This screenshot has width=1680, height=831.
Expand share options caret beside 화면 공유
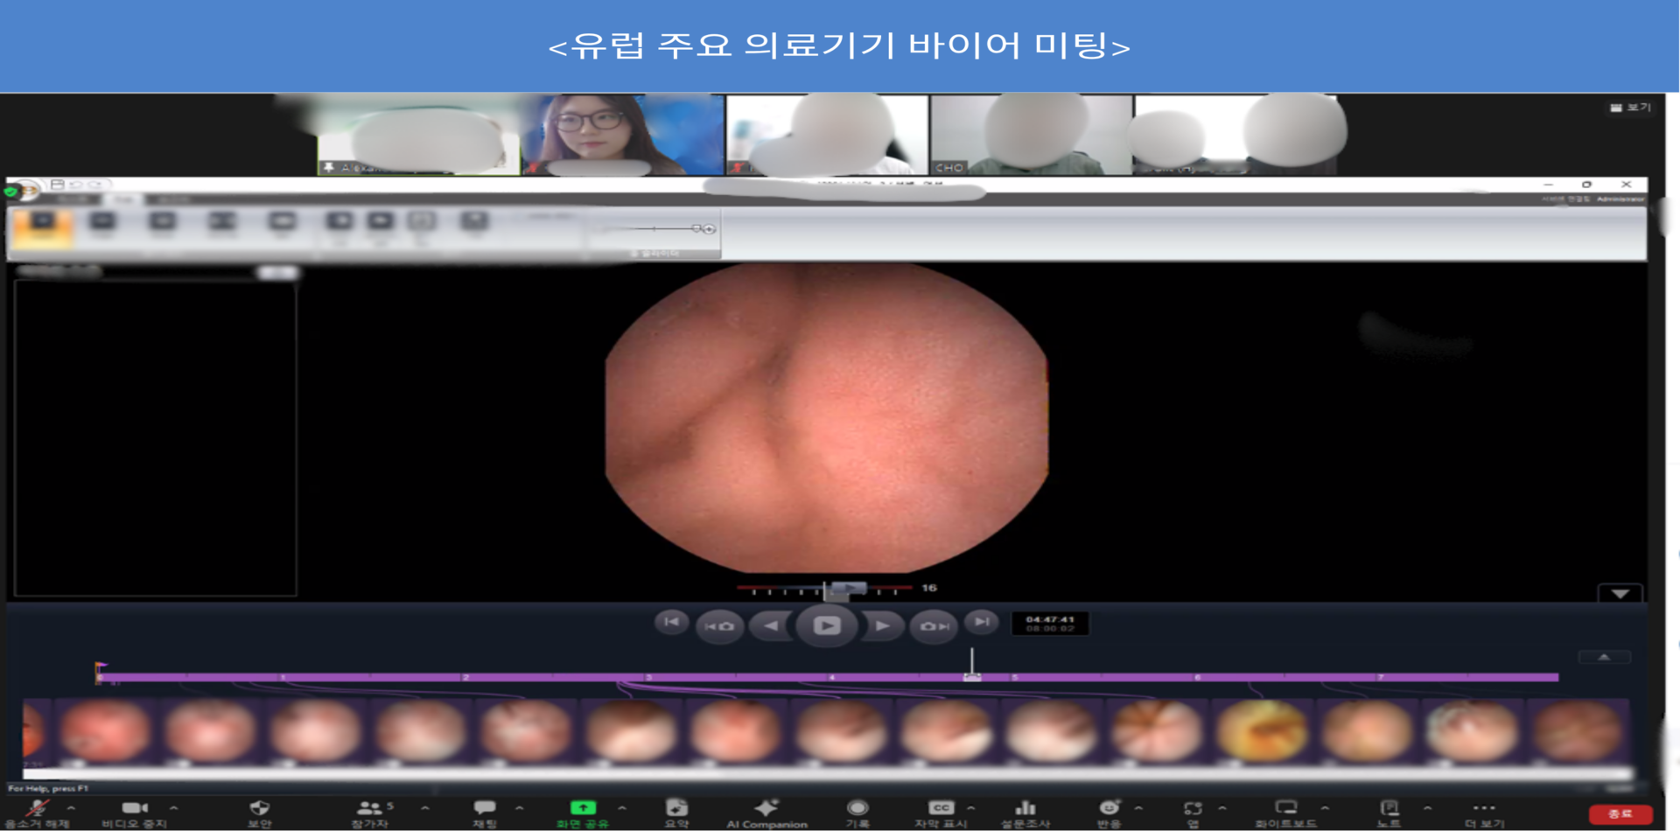622,808
